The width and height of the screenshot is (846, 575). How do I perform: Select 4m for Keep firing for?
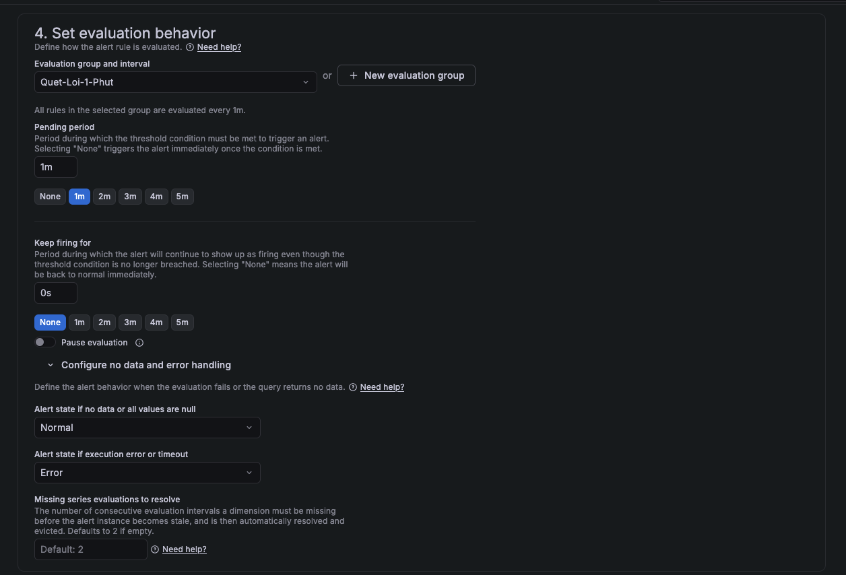(156, 323)
